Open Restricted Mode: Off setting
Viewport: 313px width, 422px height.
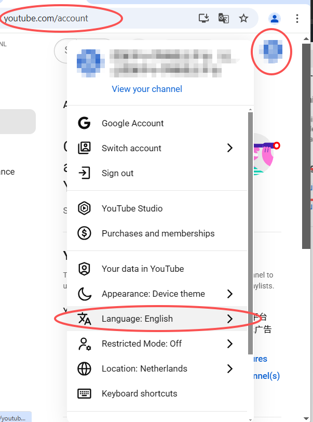click(142, 344)
